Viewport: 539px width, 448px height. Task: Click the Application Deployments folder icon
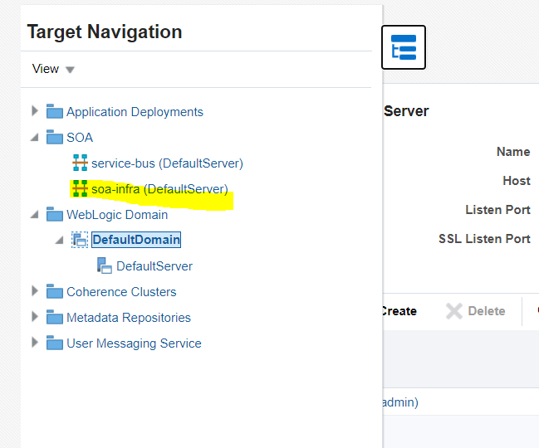coord(55,112)
